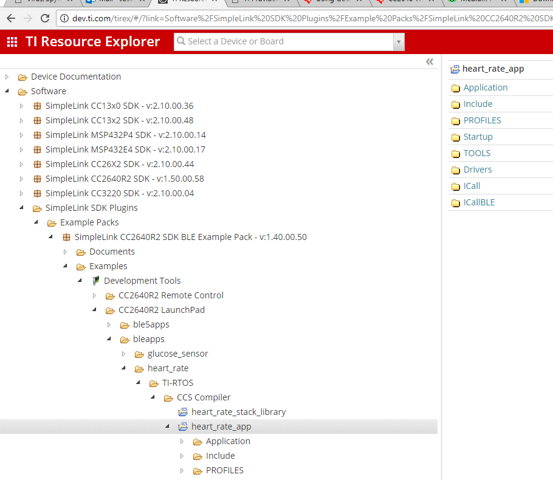
Task: Click the ICallBLE folder icon in right panel
Action: [x=456, y=203]
